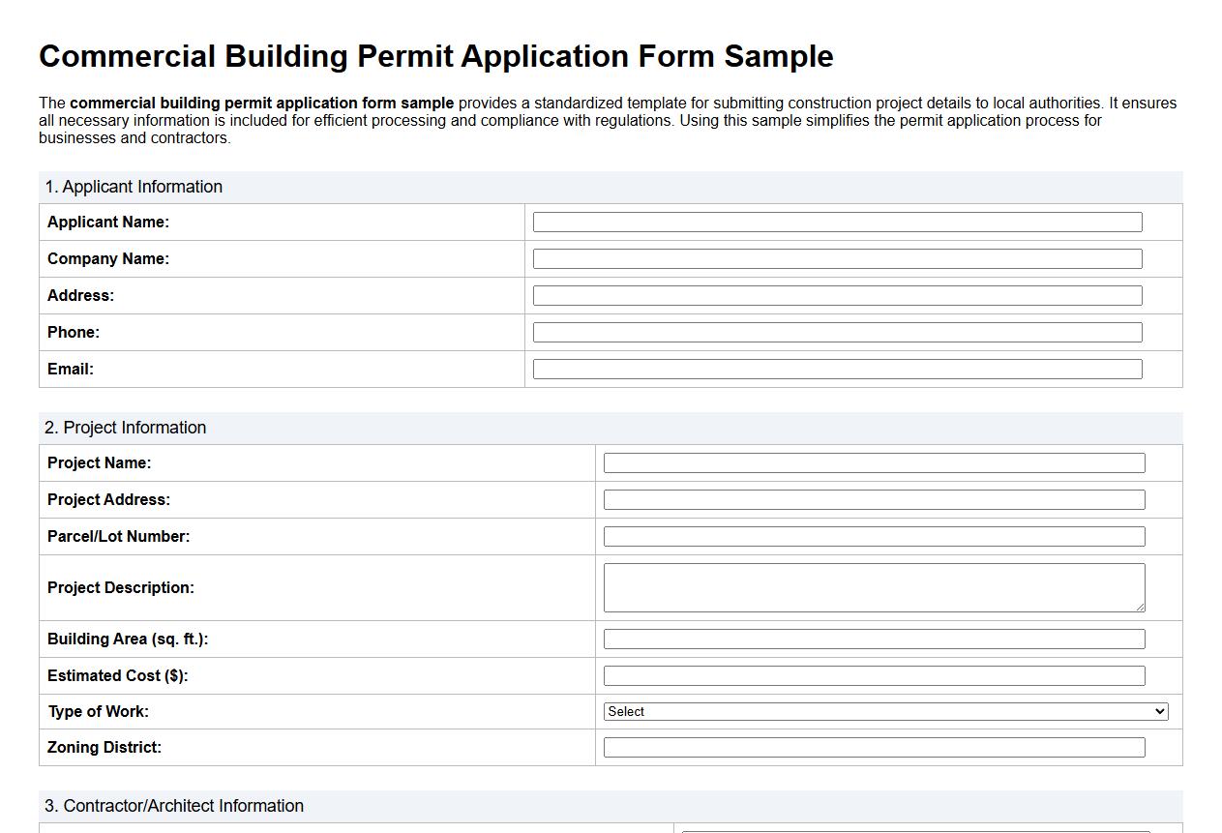
Task: Expand the Select combo box options
Action: (884, 711)
